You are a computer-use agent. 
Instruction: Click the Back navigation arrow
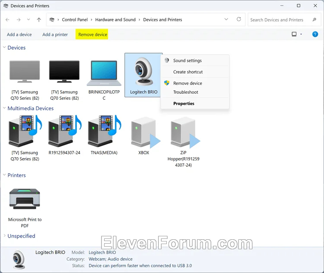7,19
